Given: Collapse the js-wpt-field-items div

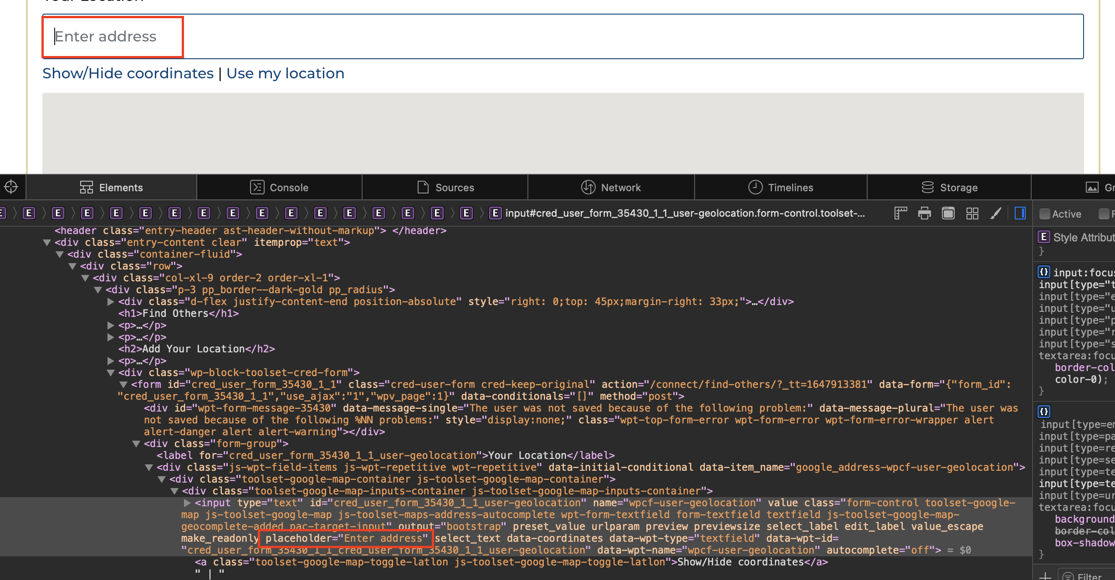Looking at the screenshot, I should click(x=148, y=468).
